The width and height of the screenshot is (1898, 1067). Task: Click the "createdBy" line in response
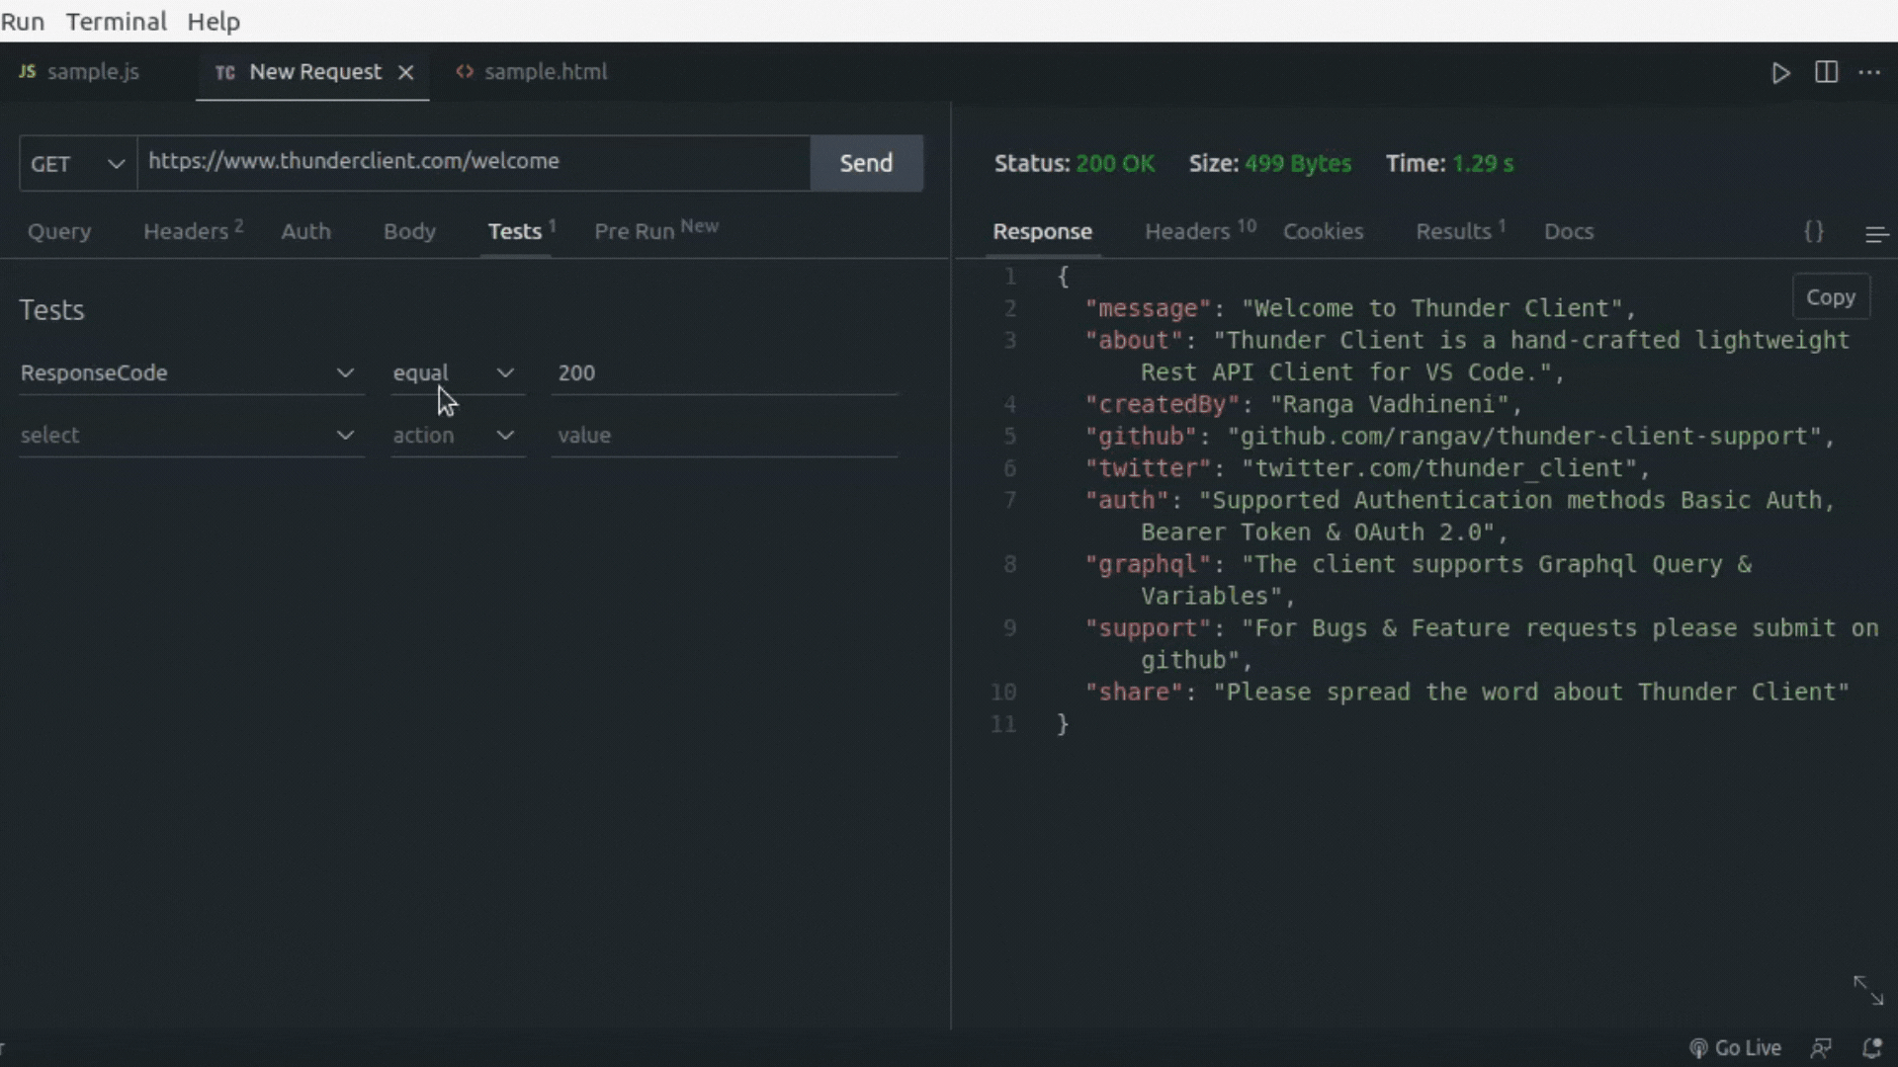(x=1303, y=404)
